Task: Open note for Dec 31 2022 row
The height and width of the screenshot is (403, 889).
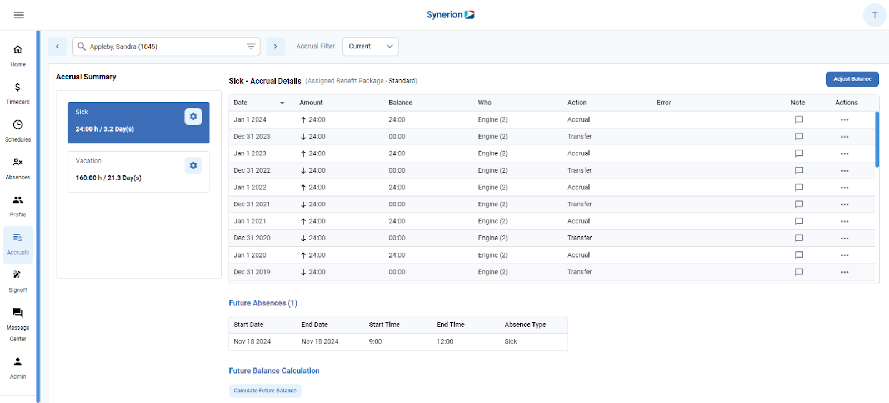Action: pyautogui.click(x=799, y=170)
